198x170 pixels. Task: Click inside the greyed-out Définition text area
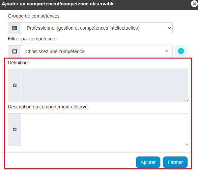point(105,86)
